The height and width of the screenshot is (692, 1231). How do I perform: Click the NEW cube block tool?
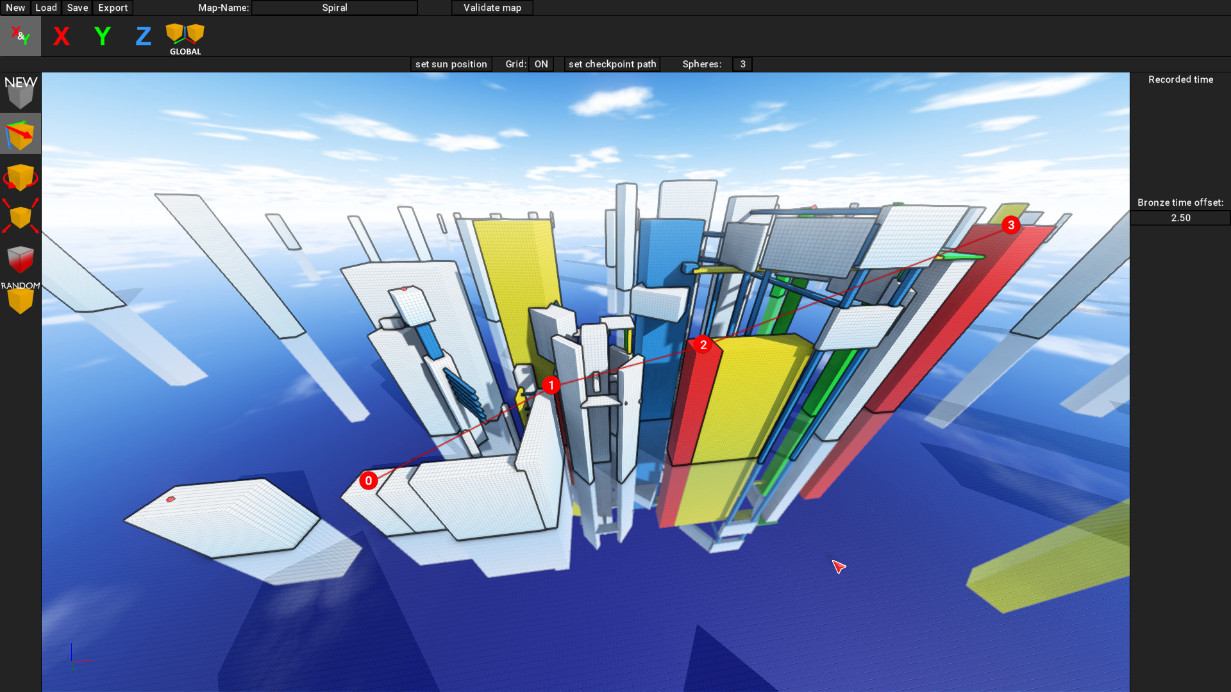click(21, 92)
